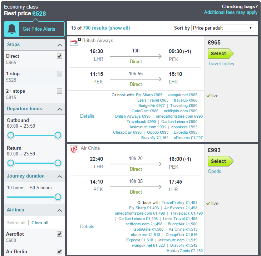This screenshot has height=256, width=261.
Task: Book with eDreams £1,207
Action: coord(188,138)
